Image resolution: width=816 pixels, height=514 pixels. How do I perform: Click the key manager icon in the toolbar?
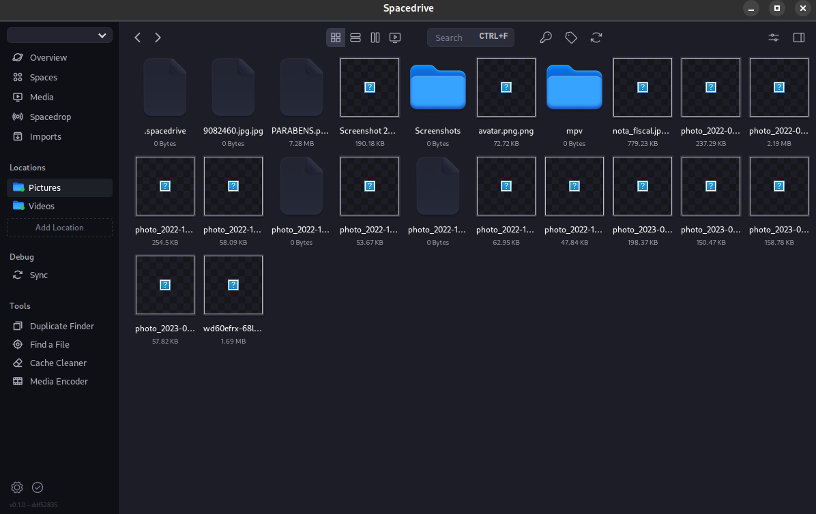(546, 37)
